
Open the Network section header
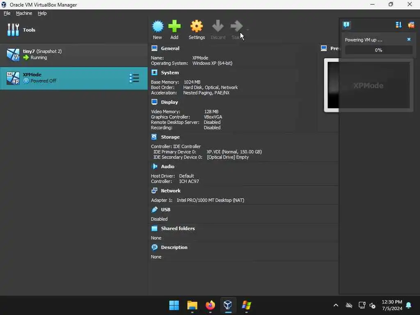click(171, 191)
